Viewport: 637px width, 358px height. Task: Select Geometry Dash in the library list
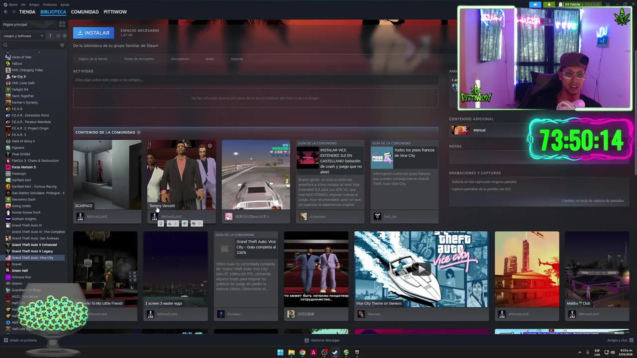(23, 199)
